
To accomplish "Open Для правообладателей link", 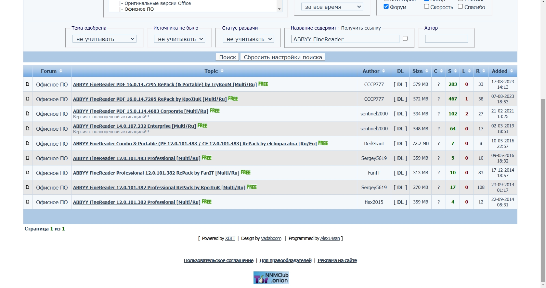I will tap(285, 260).
